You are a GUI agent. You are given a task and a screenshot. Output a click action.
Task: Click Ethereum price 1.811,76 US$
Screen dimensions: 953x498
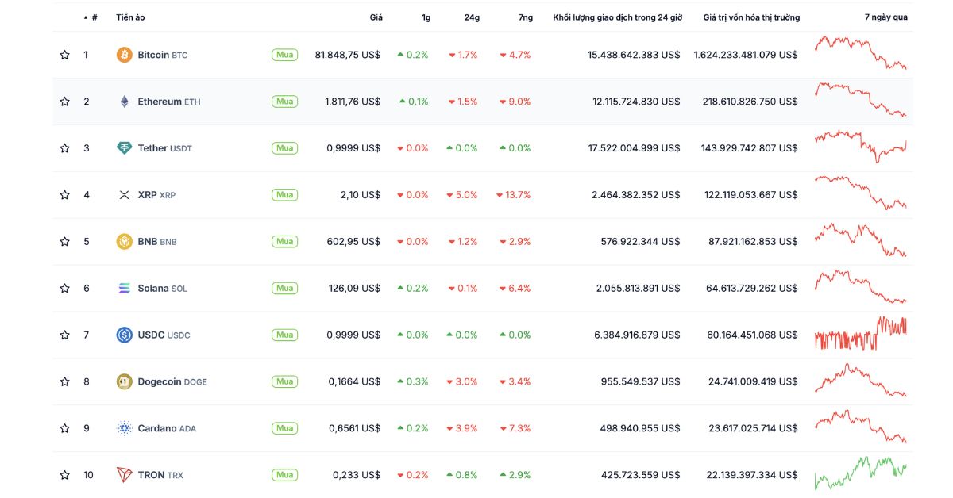(353, 102)
